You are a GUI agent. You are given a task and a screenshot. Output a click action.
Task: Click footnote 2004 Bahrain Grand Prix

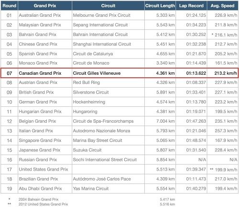point(39,199)
